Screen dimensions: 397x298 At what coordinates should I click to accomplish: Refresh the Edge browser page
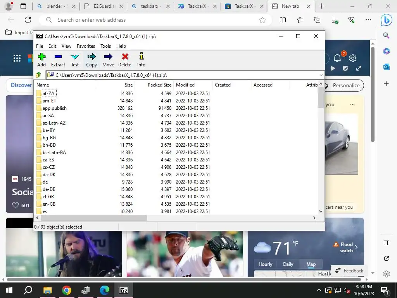pos(28,20)
